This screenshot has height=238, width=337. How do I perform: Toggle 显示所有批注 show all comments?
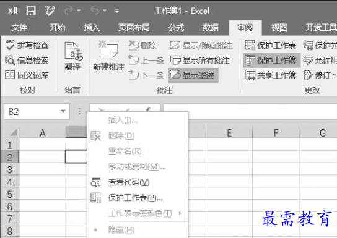(x=200, y=61)
